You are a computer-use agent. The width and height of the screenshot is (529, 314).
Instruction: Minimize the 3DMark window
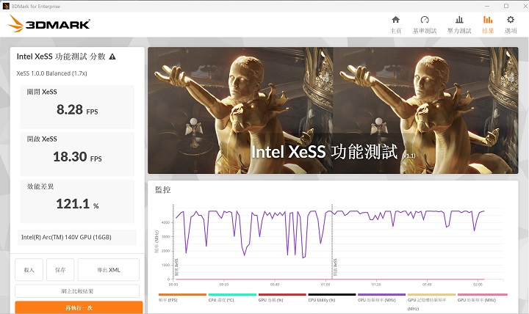(x=487, y=6)
